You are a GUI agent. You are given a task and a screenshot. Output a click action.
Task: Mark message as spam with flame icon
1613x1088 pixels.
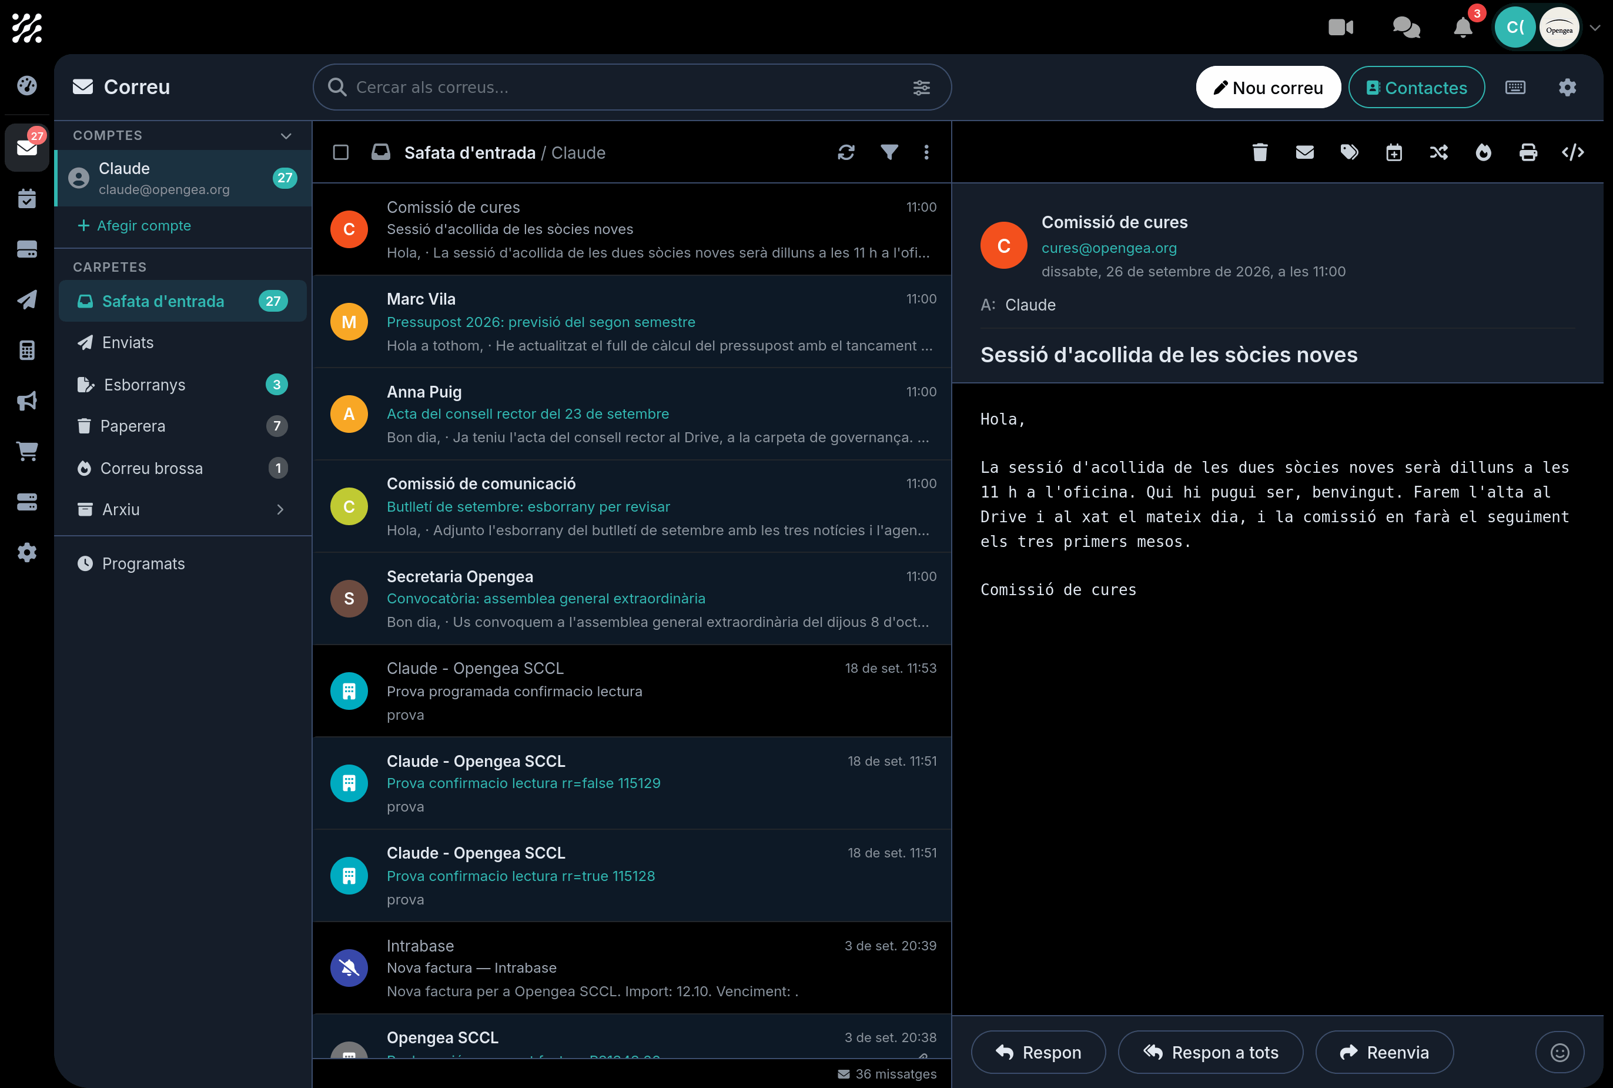1483,152
